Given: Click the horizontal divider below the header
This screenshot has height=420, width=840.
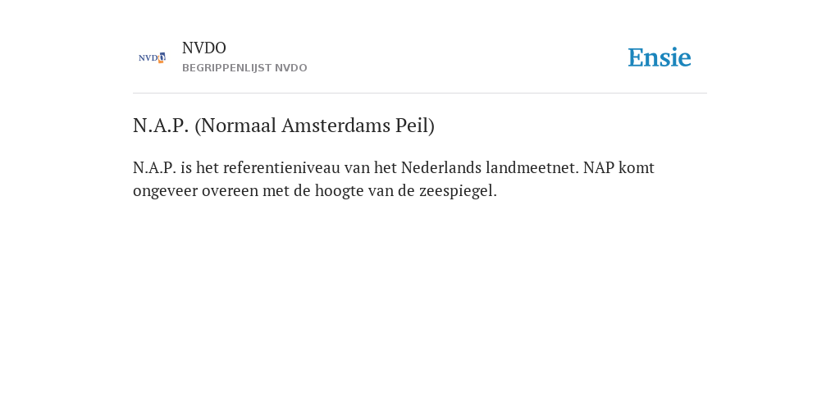Looking at the screenshot, I should coord(420,94).
